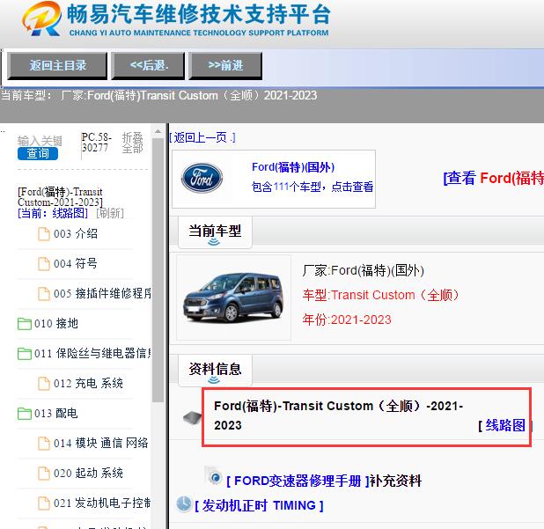Select tree item 014 模块 通信 网络

[x=101, y=444]
